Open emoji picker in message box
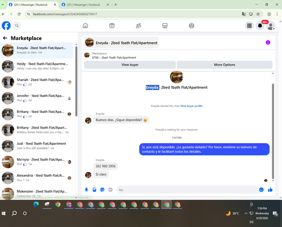Image resolution: width=282 pixels, height=227 pixels. (261, 190)
